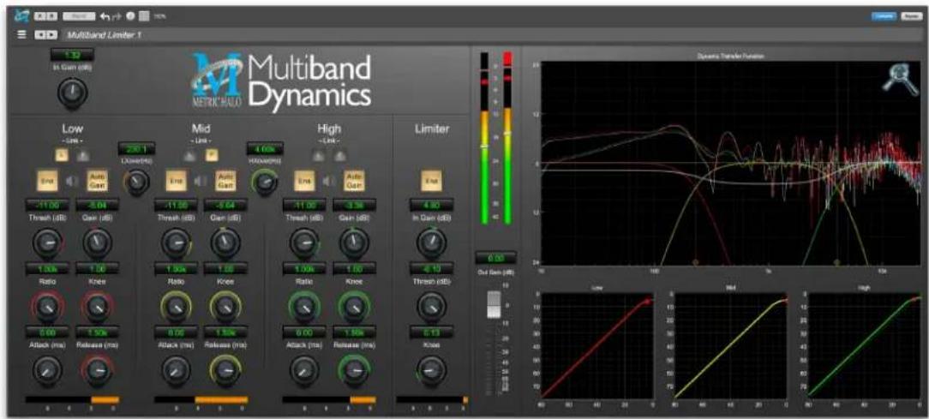Click the Low band transfer curve graph

pyautogui.click(x=596, y=345)
